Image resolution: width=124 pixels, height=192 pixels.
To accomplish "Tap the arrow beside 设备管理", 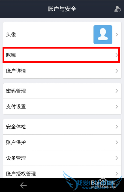I will point(117,158).
